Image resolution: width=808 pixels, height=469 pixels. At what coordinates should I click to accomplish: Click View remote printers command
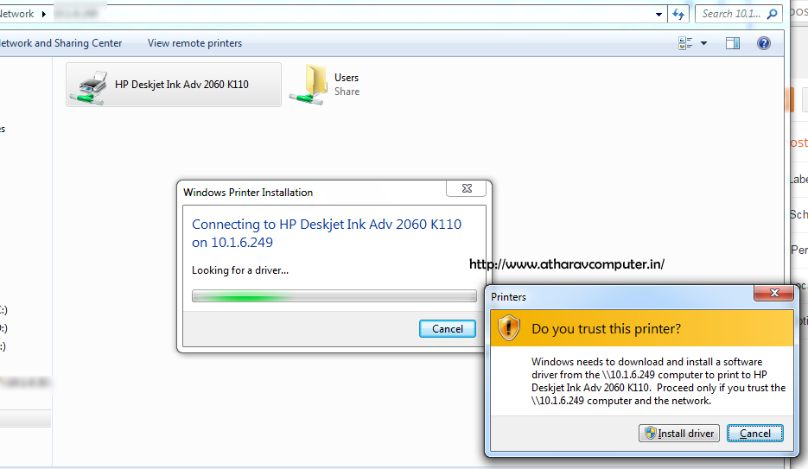pyautogui.click(x=194, y=43)
